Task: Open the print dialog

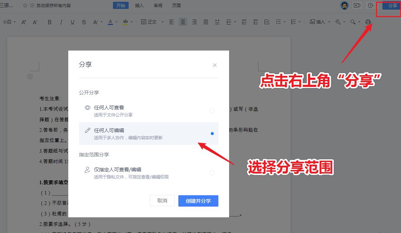Action: (x=368, y=22)
